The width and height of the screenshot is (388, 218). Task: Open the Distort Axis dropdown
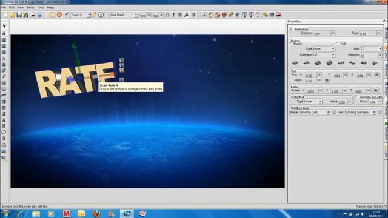click(370, 49)
